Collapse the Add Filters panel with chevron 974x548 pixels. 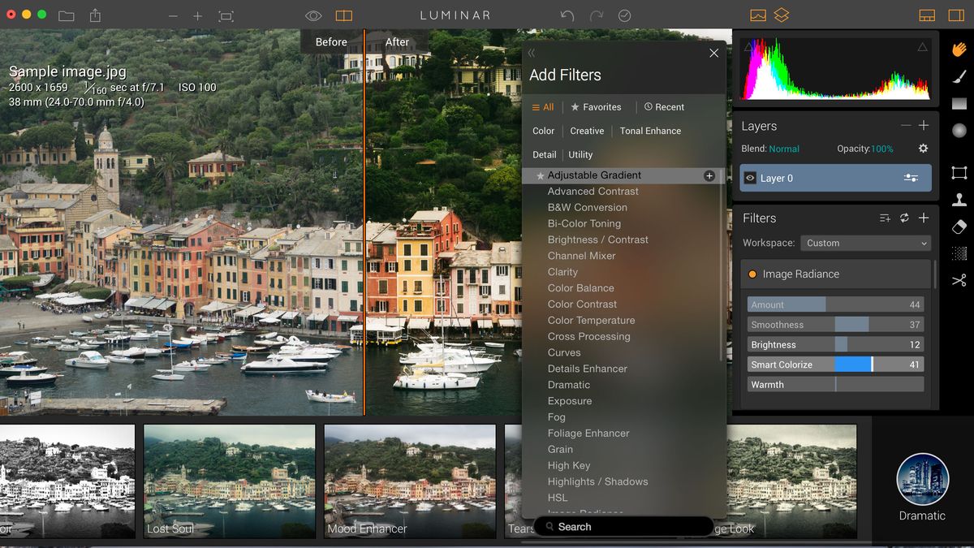pyautogui.click(x=532, y=52)
